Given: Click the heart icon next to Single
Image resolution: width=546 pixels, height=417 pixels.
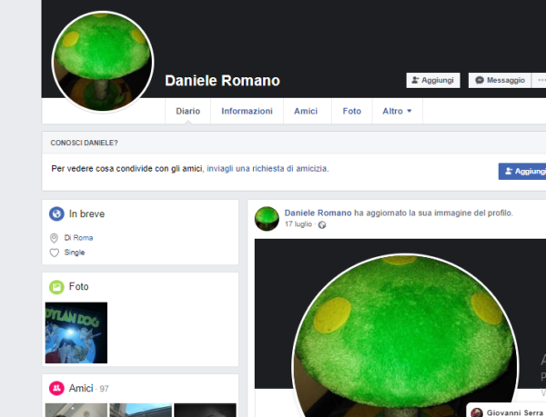Looking at the screenshot, I should click(x=54, y=253).
